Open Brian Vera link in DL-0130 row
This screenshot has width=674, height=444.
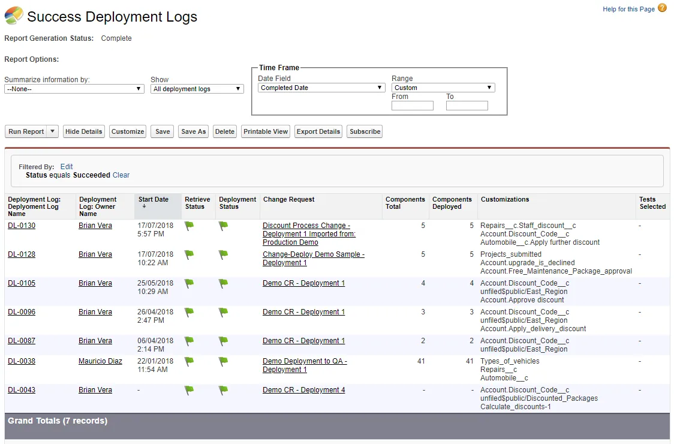pyautogui.click(x=95, y=226)
